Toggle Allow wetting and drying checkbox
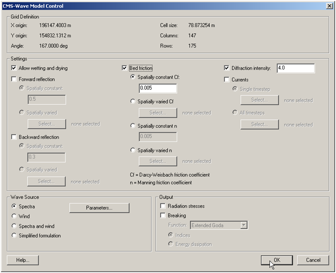336x273 pixels. [x=14, y=68]
